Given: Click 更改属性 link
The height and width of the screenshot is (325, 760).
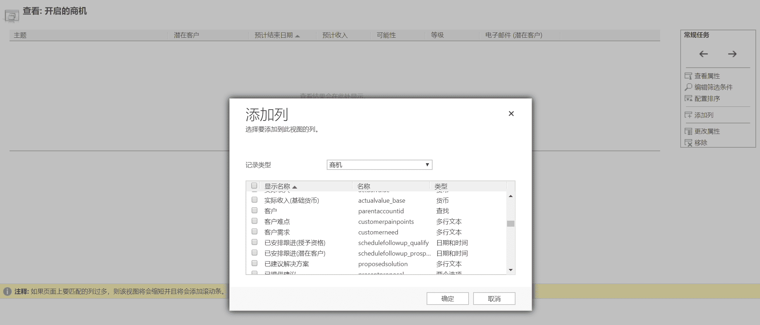Looking at the screenshot, I should click(x=707, y=131).
